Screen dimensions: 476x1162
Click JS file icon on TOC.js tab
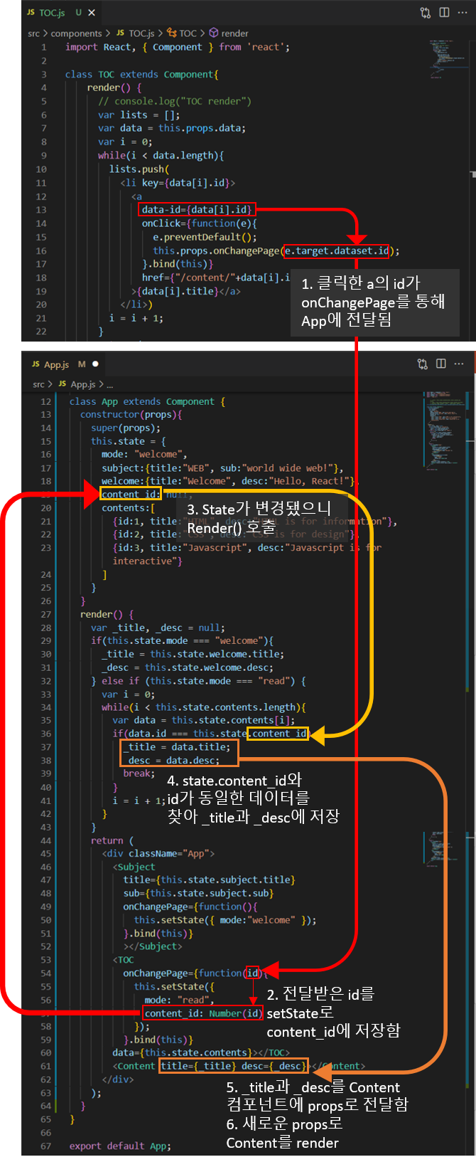(31, 13)
